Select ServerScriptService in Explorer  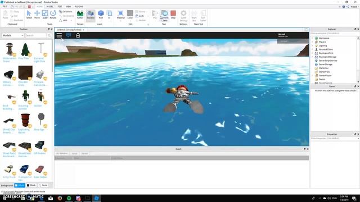pyautogui.click(x=328, y=61)
